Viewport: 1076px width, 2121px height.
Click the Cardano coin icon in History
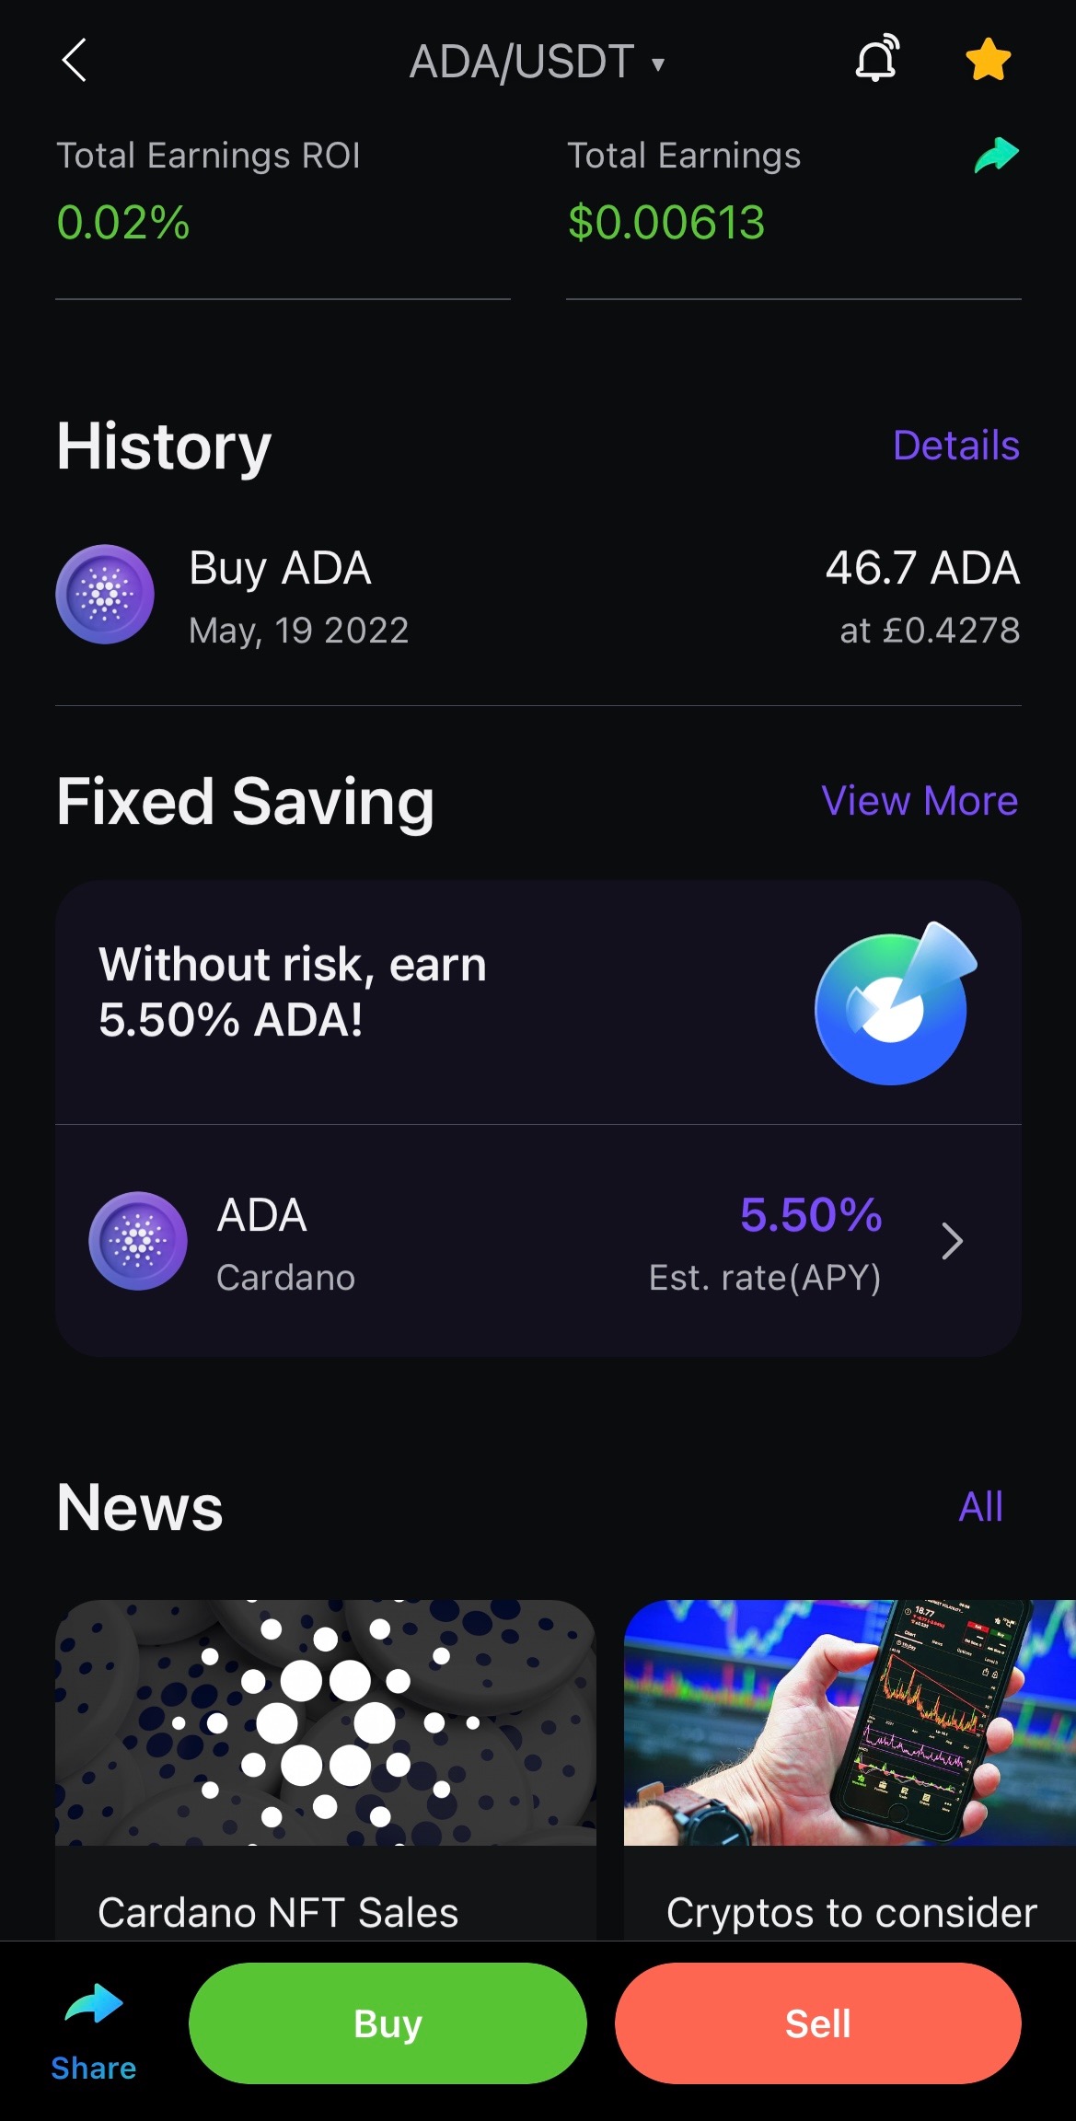pos(105,594)
